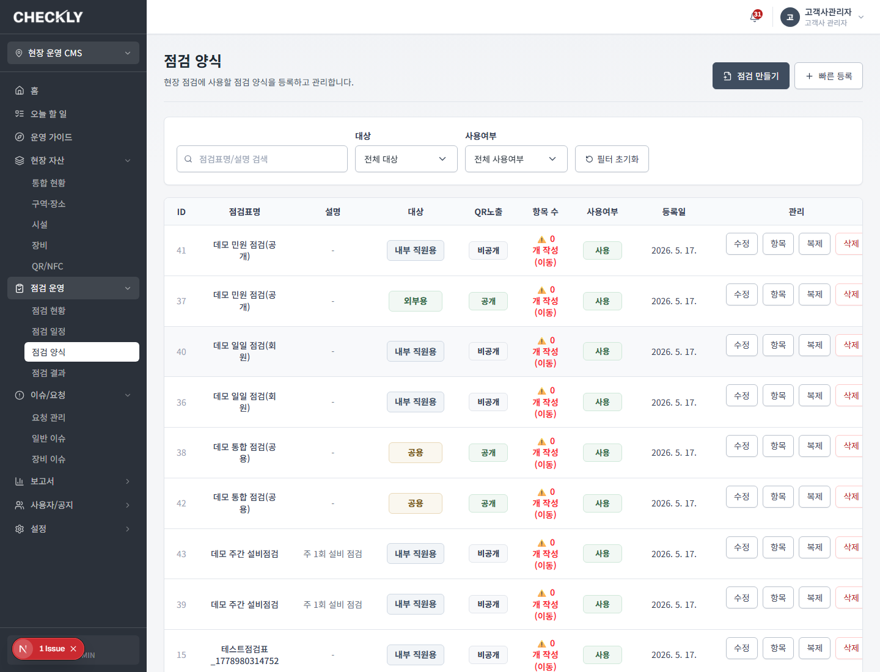The image size is (880, 672).
Task: Click 복제 for row ID 42
Action: pyautogui.click(x=815, y=497)
